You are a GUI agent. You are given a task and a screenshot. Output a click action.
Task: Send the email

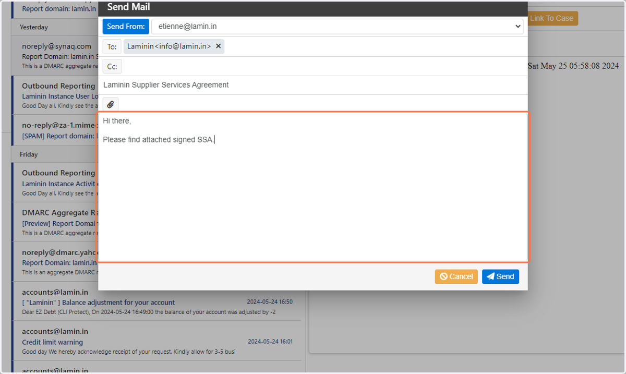pos(500,276)
